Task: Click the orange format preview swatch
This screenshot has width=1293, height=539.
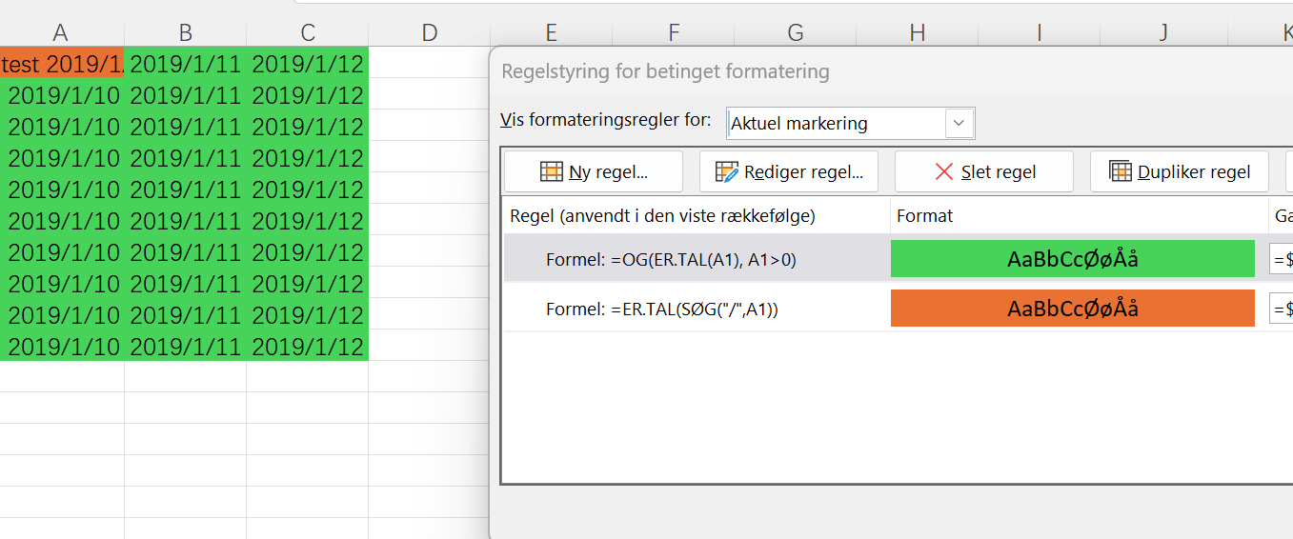Action: 1072,309
